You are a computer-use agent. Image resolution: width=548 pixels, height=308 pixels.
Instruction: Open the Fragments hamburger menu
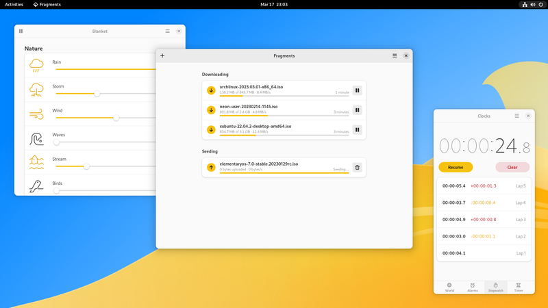395,55
